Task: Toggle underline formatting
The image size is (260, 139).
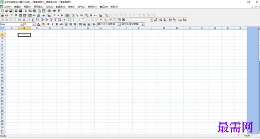Action: (57, 24)
